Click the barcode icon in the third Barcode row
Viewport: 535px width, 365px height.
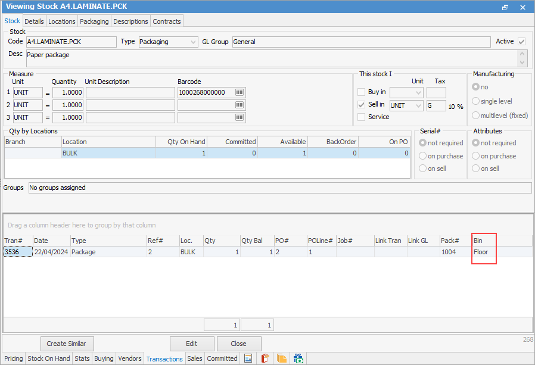239,118
